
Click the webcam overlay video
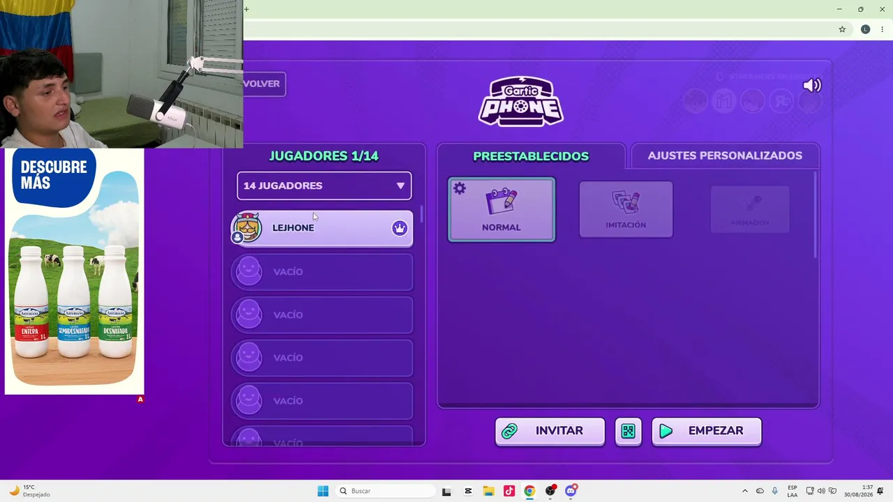[x=121, y=74]
